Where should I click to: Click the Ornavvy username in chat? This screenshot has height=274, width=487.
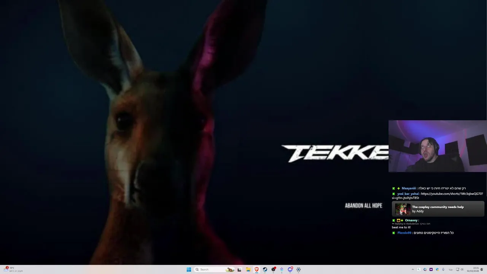[411, 220]
